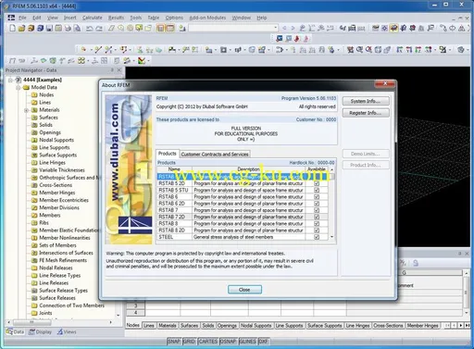Click the next load case arrow

pos(293,28)
